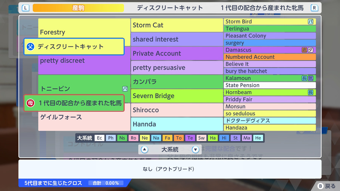Select the Numbered Account row
This screenshot has width=340, height=191.
pos(270,57)
